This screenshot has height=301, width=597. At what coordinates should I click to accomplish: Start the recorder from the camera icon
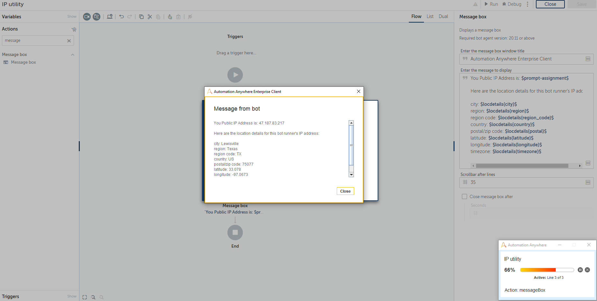pyautogui.click(x=87, y=17)
